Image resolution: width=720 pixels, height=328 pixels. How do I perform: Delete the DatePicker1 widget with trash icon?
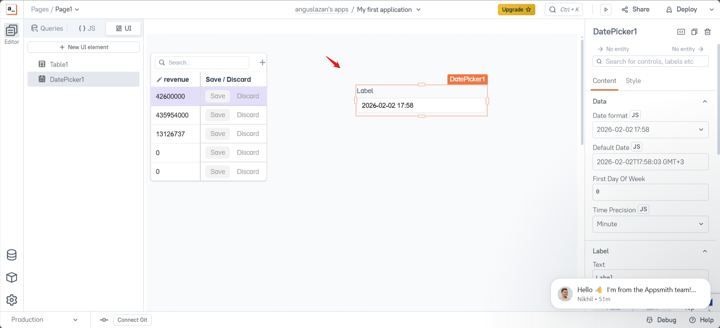tap(708, 32)
